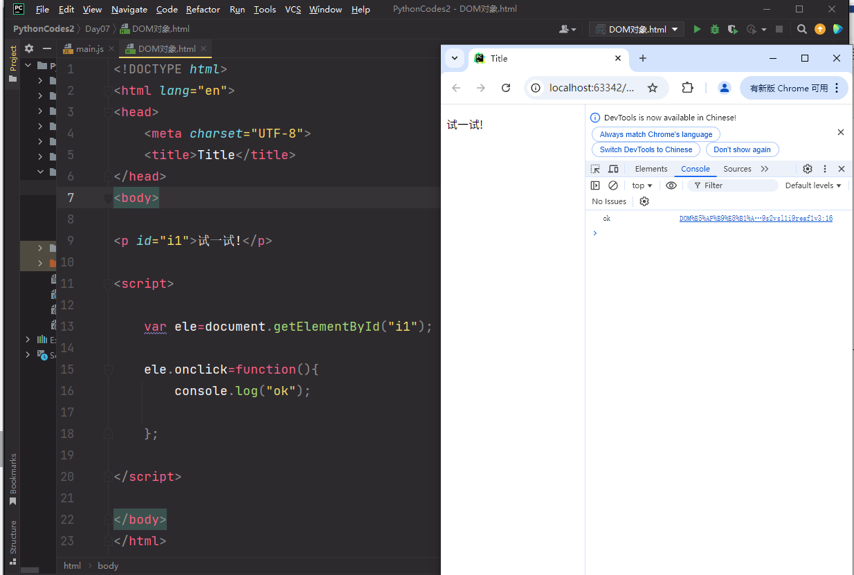This screenshot has height=575, width=854.
Task: Click 'Always match Chrome's language' button
Action: 656,134
